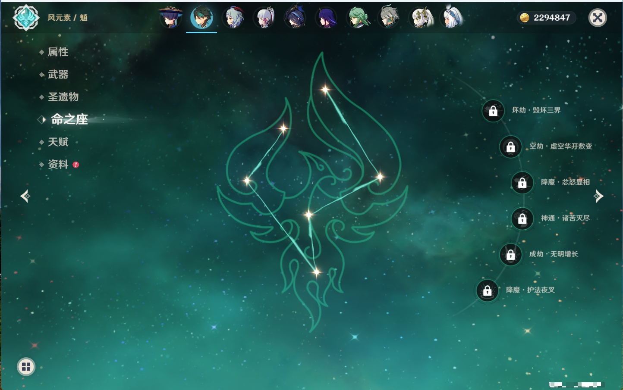Click the Mora amount 2294847
The width and height of the screenshot is (623, 390).
click(x=552, y=18)
